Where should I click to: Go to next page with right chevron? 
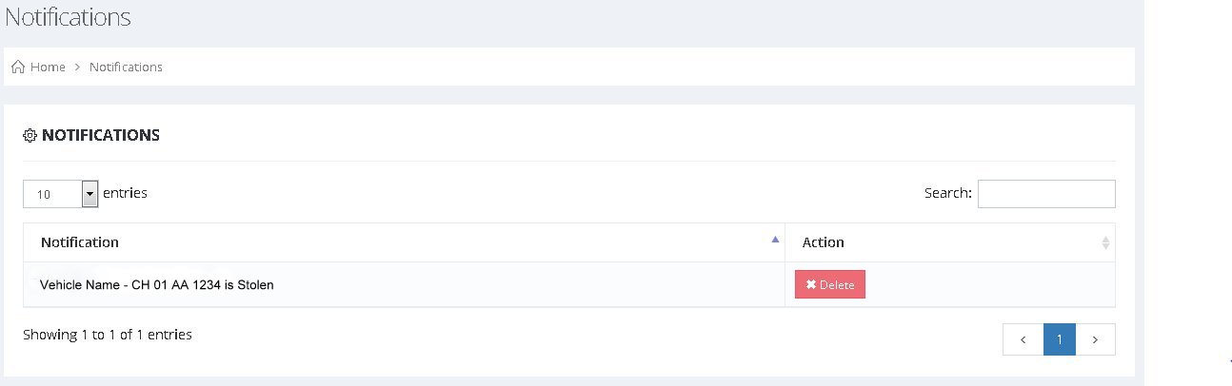(1095, 339)
